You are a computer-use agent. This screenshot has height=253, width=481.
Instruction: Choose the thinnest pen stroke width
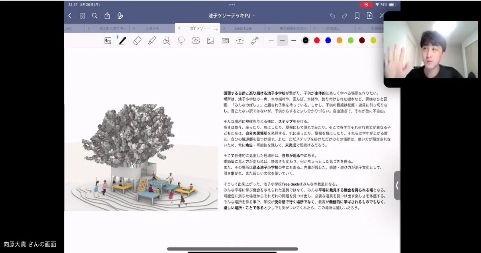point(271,41)
